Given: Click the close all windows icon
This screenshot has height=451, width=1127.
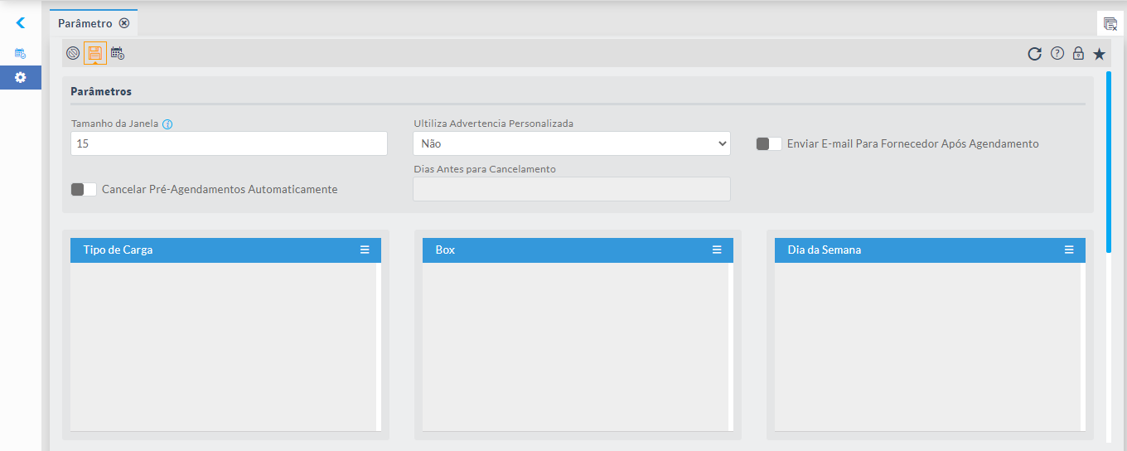Looking at the screenshot, I should (1110, 24).
